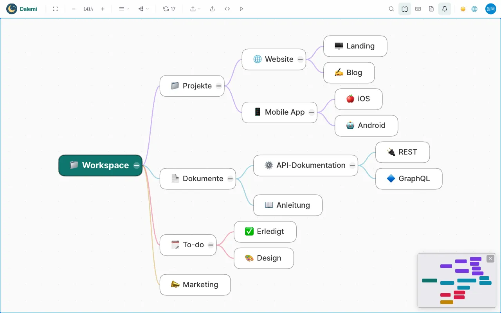
Task: Open search with the magnifier icon
Action: [x=391, y=9]
